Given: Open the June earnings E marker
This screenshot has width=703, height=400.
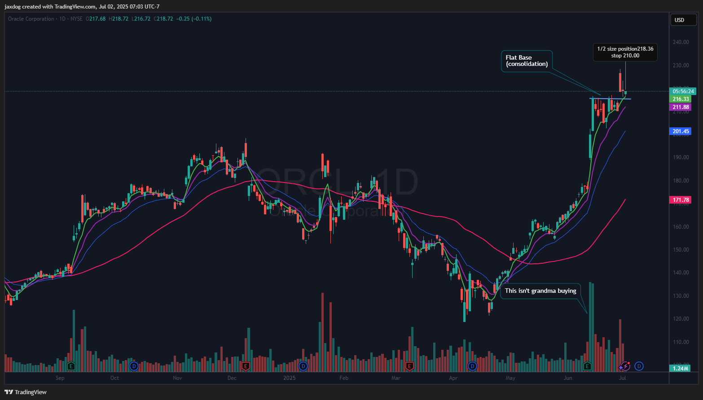Looking at the screenshot, I should pos(587,366).
